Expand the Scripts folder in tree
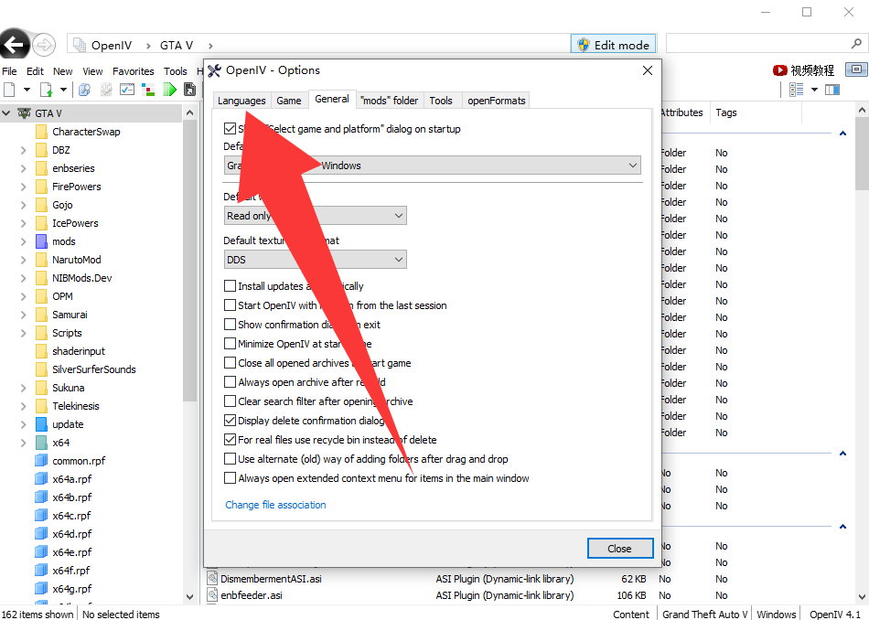 (23, 333)
